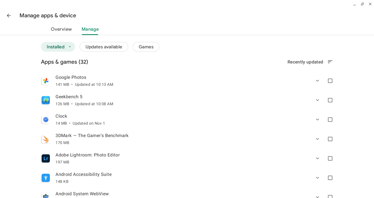Mark the 3DMark checkbox
The image size is (374, 198).
point(330,139)
